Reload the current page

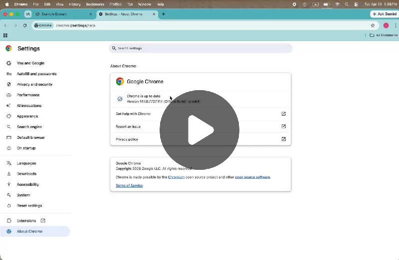[24, 25]
